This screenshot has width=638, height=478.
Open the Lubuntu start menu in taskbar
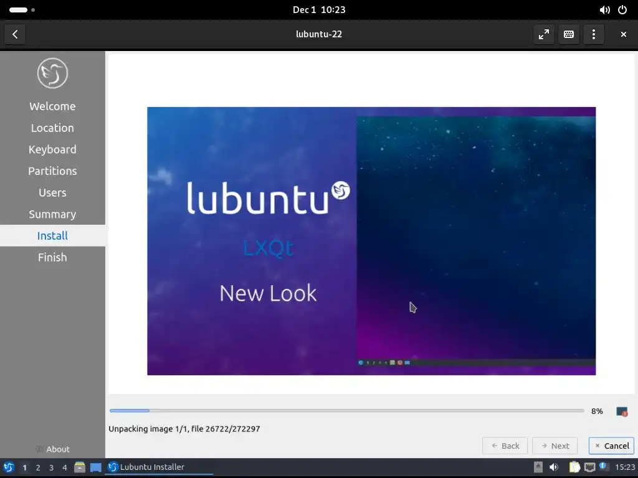coord(9,467)
